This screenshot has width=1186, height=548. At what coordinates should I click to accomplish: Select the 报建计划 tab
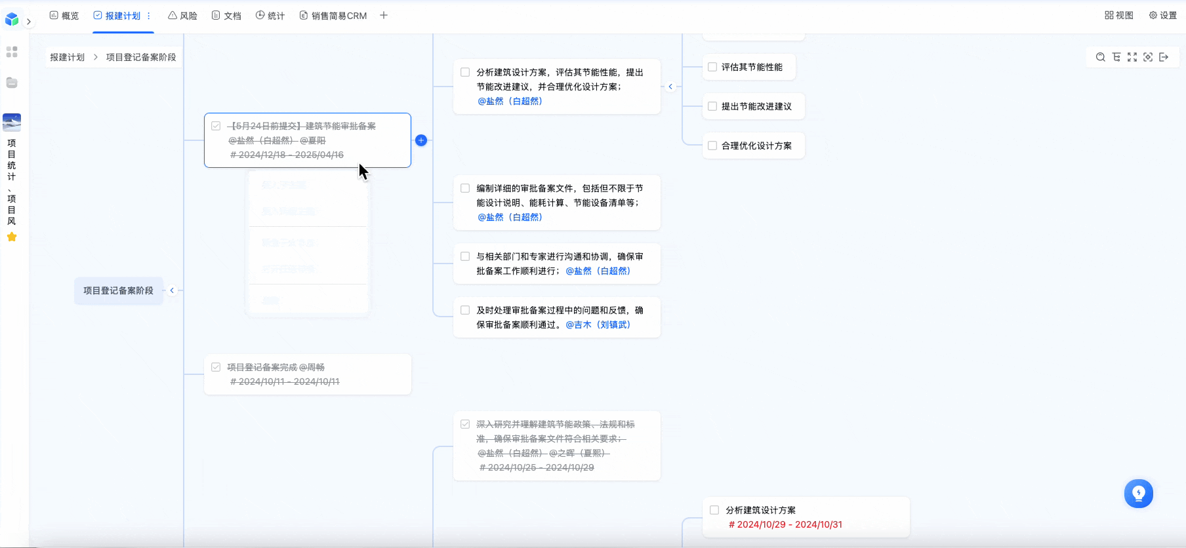pos(117,16)
